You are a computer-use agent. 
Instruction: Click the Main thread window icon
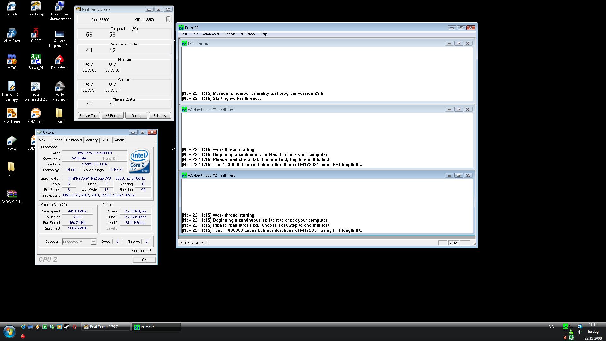coord(184,44)
